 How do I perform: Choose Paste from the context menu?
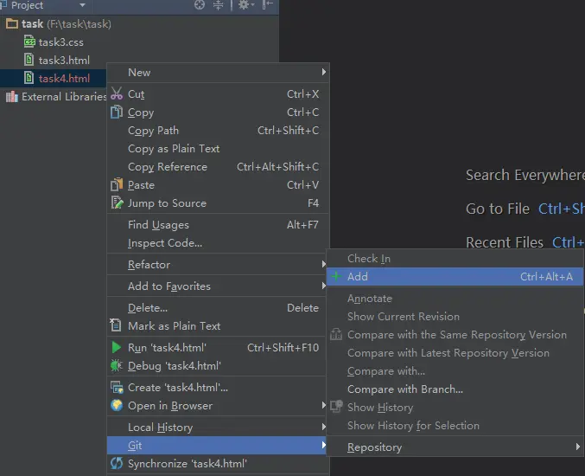pos(219,185)
